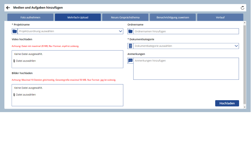Viewport: 251px width, 157px height.
Task: Focus the Ordnernamen hinzufügen input
Action: point(186,31)
